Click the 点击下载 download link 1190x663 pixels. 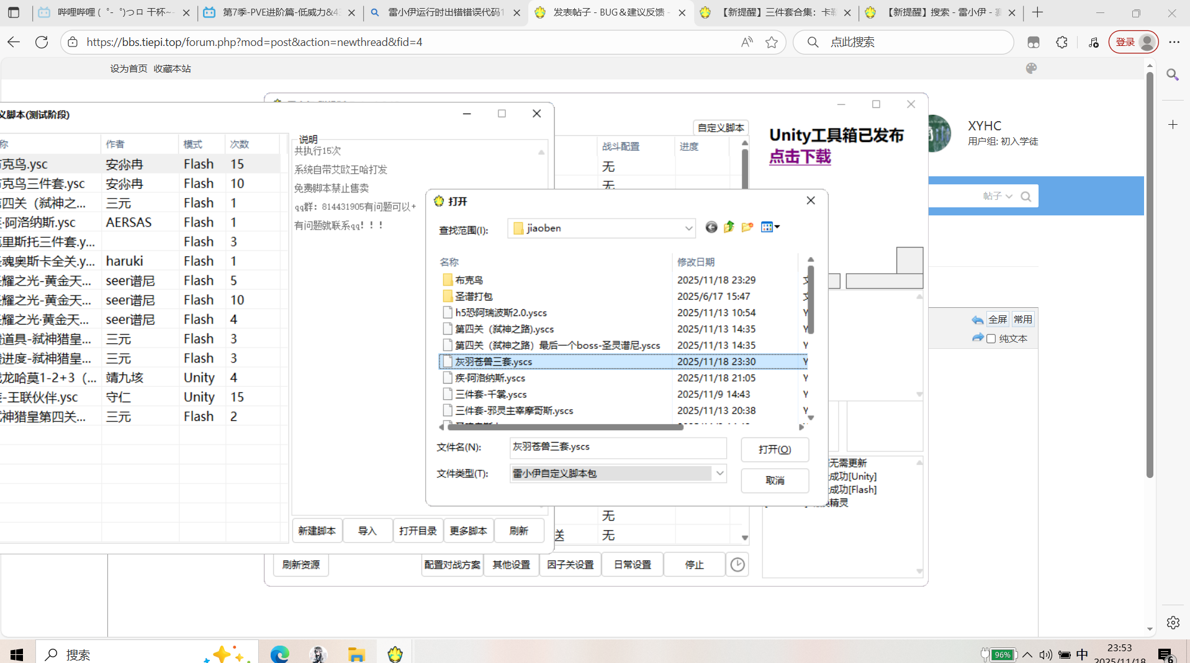point(800,157)
